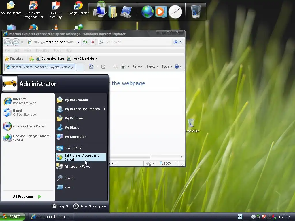Image resolution: width=295 pixels, height=221 pixels.
Task: Click the search magnifier button in IE
Action: click(176, 42)
